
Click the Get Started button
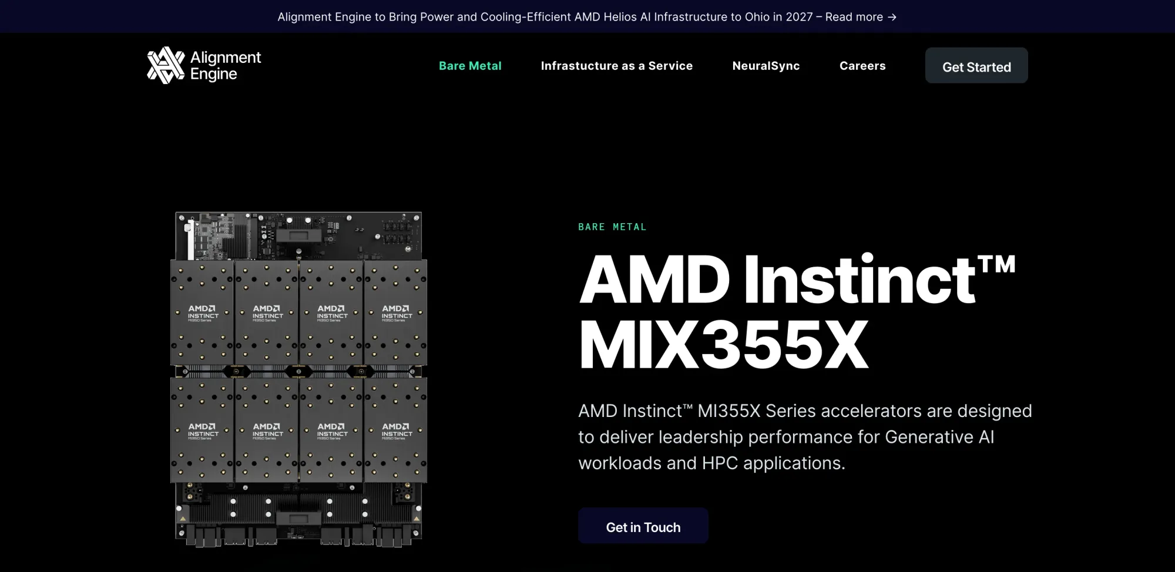(x=976, y=65)
